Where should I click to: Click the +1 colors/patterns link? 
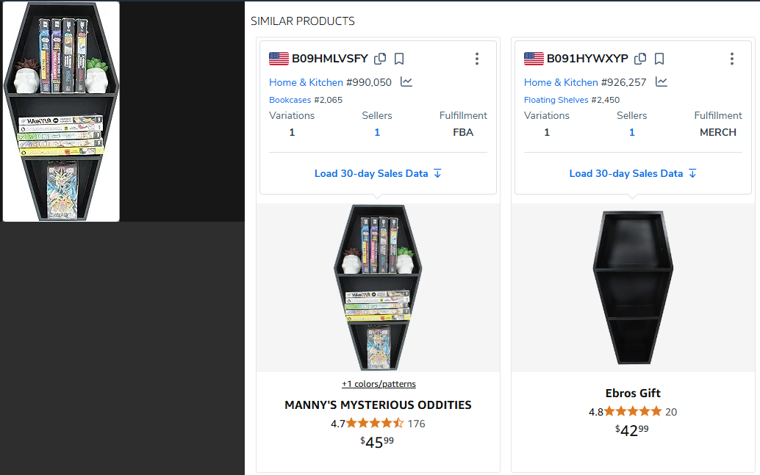click(379, 384)
